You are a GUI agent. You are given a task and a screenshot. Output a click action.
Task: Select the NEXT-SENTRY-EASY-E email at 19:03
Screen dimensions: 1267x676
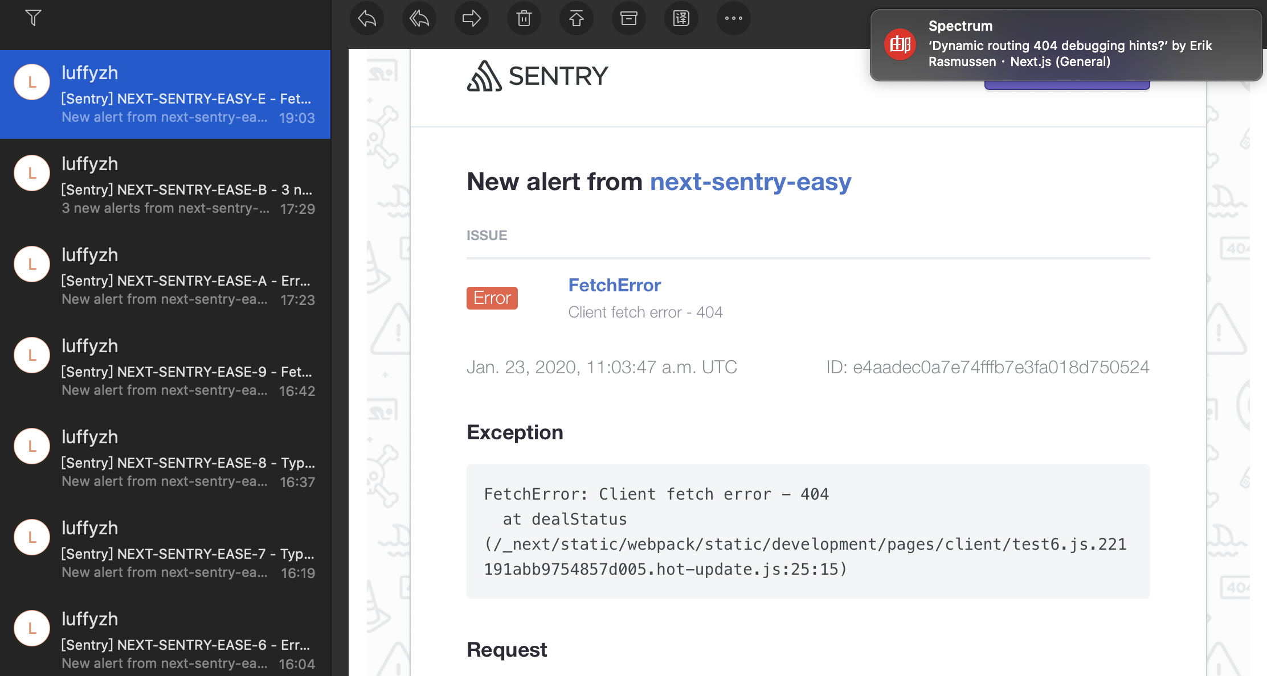[165, 94]
